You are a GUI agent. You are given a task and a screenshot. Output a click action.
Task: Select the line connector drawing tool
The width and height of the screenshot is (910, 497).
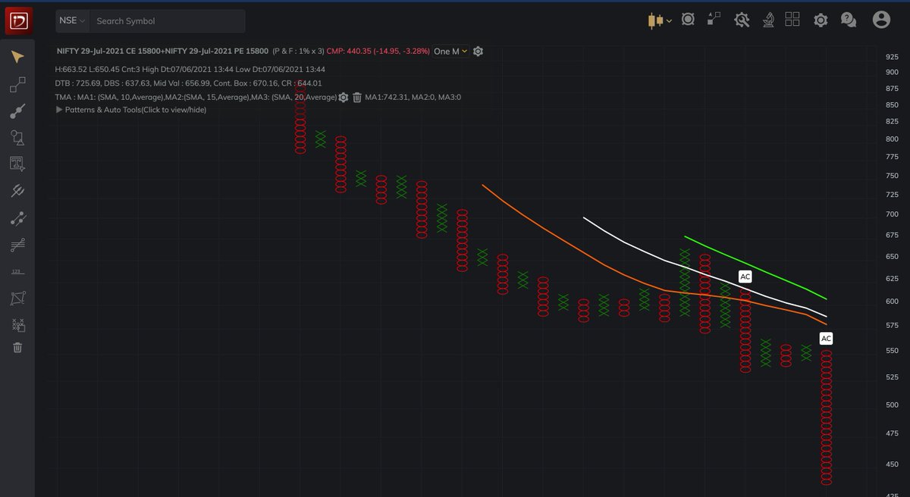coord(17,83)
